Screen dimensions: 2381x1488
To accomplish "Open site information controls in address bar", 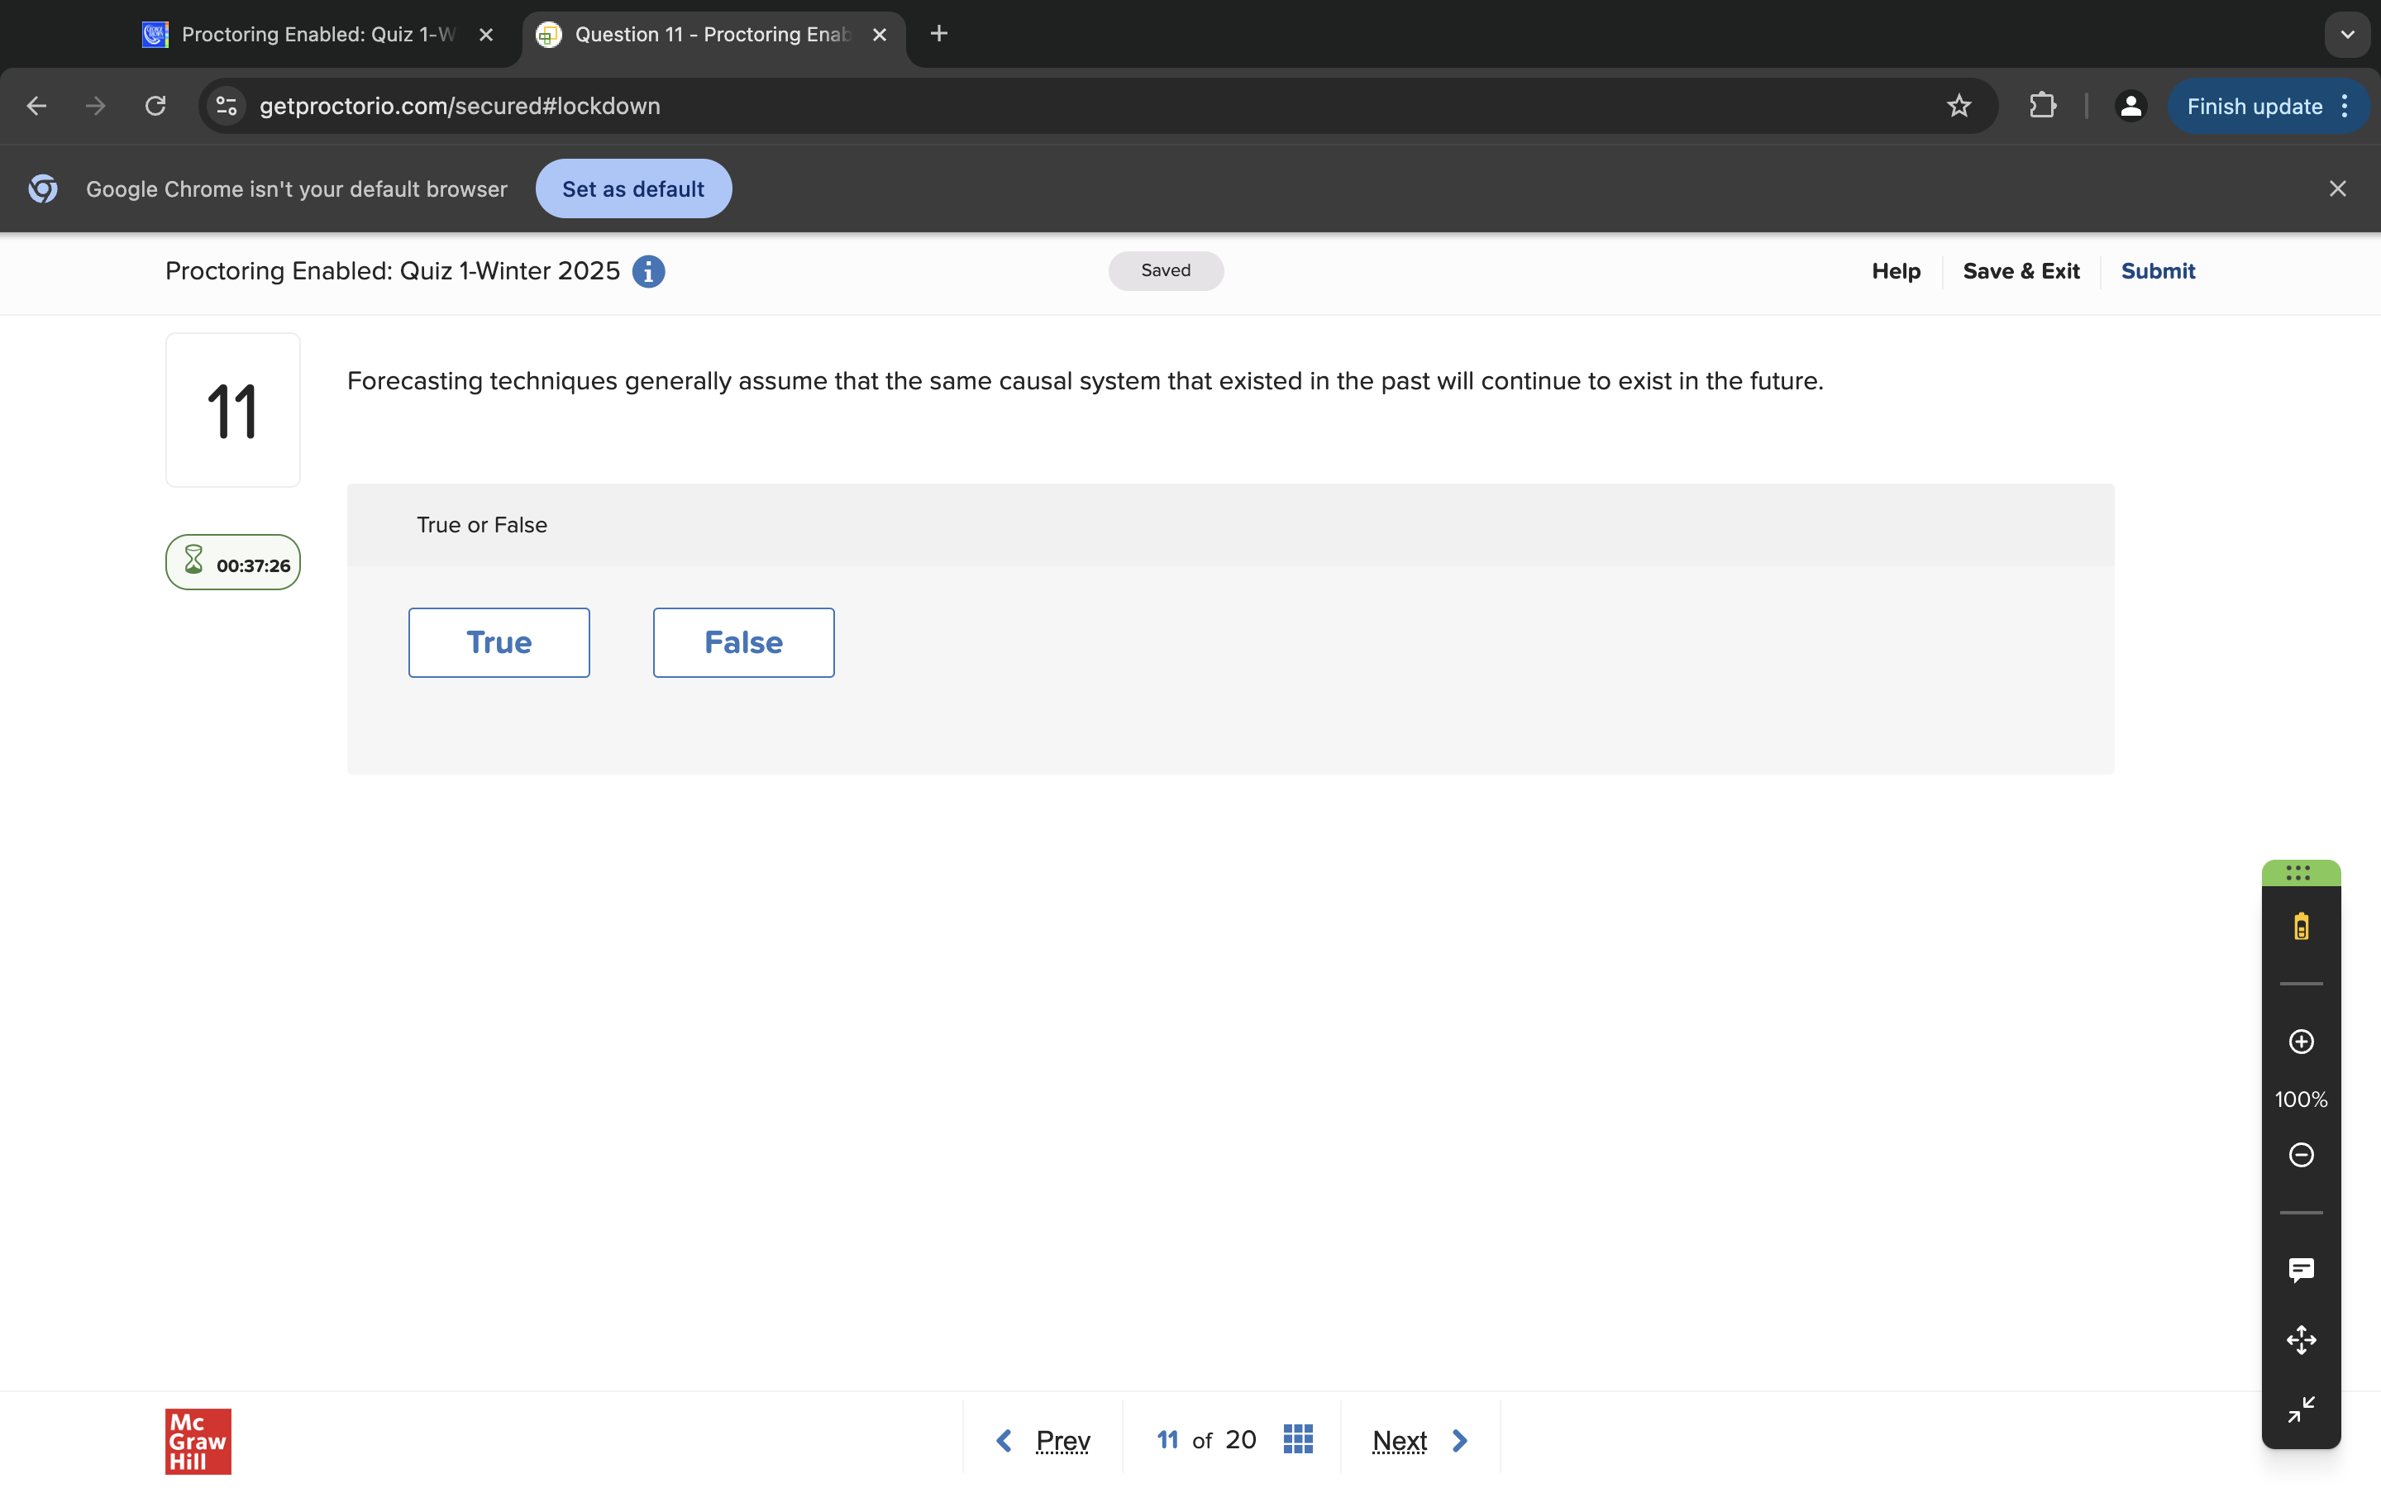I will (227, 107).
